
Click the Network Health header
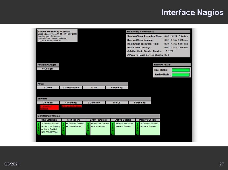tap(172, 65)
